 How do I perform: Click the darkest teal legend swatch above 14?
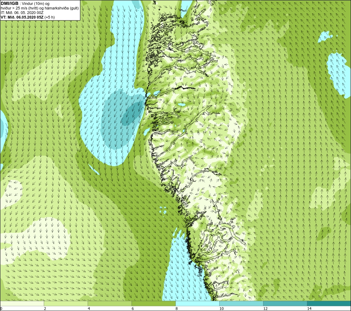coord(329,304)
